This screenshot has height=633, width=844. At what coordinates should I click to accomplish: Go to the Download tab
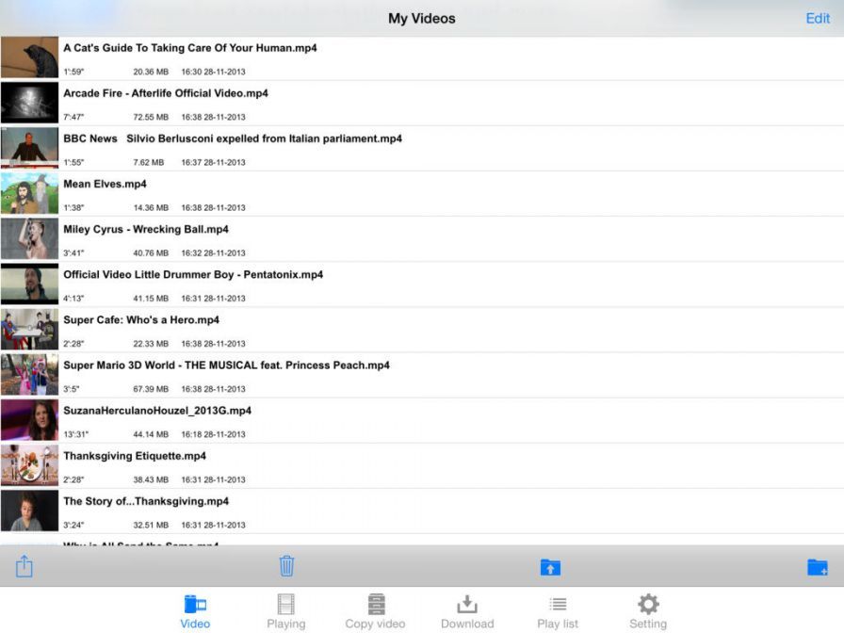tap(467, 610)
